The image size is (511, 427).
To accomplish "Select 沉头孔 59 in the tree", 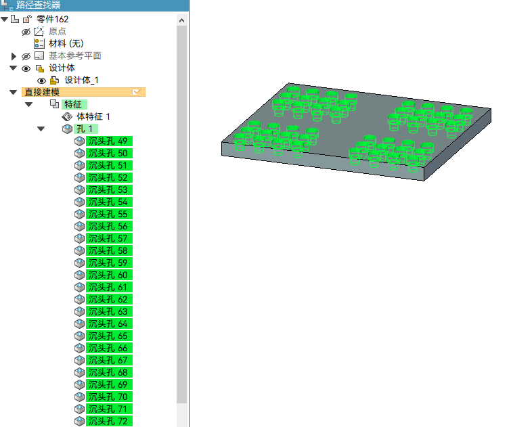I will [109, 263].
